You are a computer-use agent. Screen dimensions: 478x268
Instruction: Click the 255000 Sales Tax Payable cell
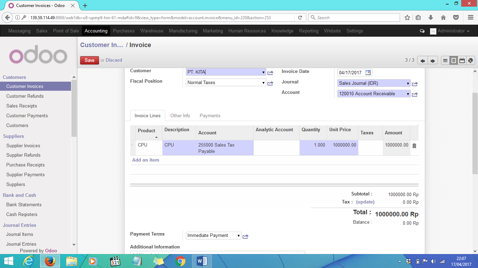click(225, 148)
